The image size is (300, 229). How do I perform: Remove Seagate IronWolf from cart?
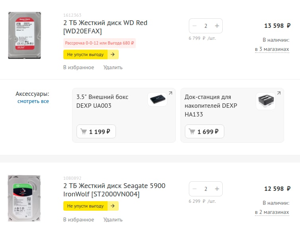(x=113, y=219)
